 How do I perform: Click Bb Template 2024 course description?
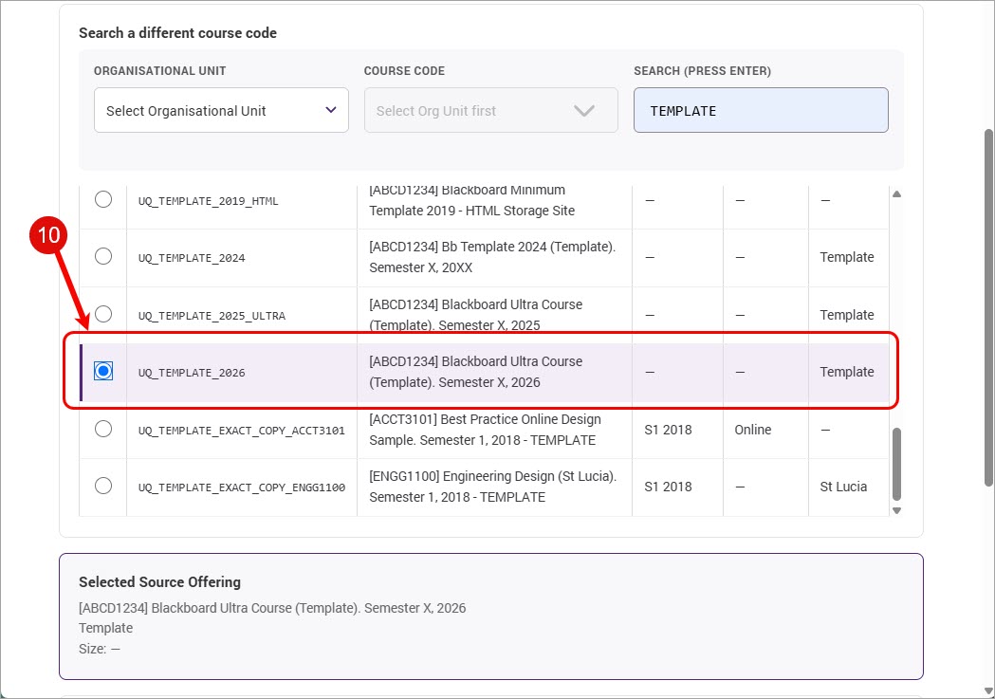492,257
